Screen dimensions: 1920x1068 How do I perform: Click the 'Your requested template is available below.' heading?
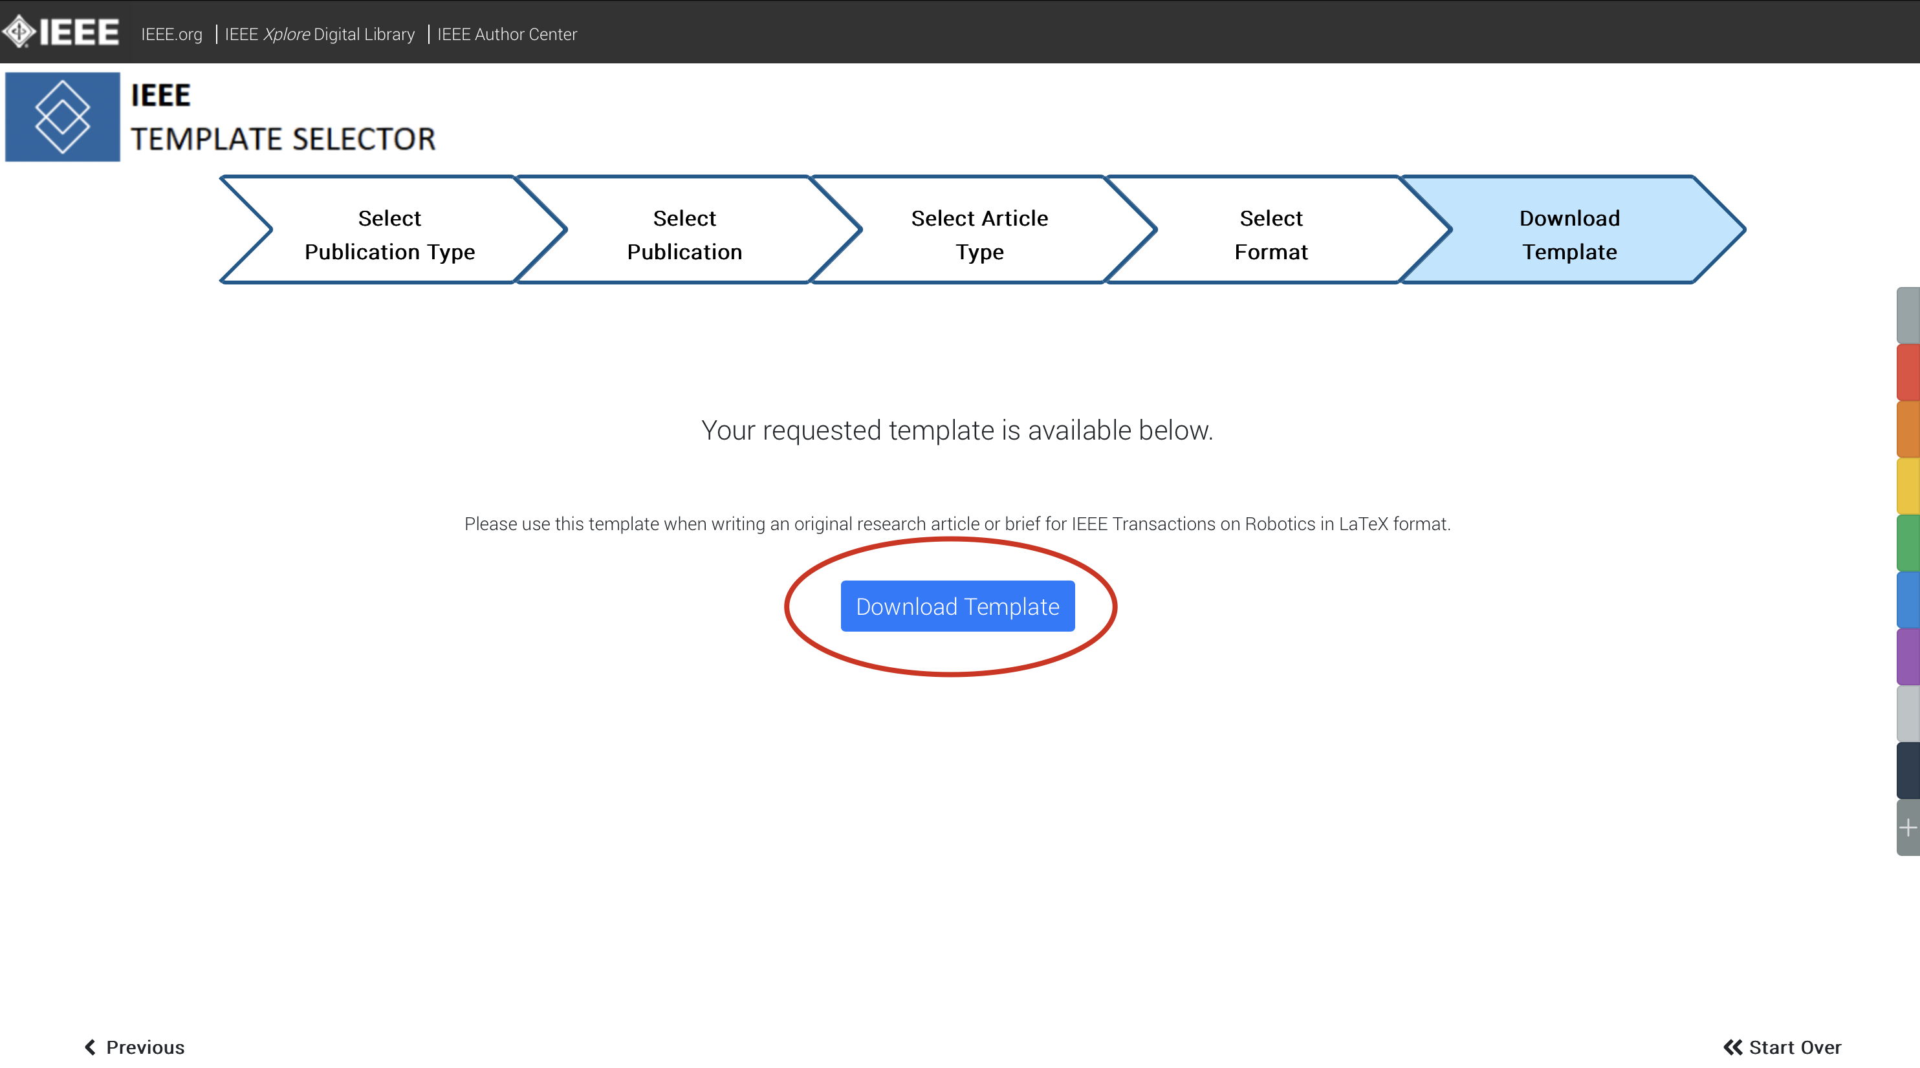[x=957, y=431]
